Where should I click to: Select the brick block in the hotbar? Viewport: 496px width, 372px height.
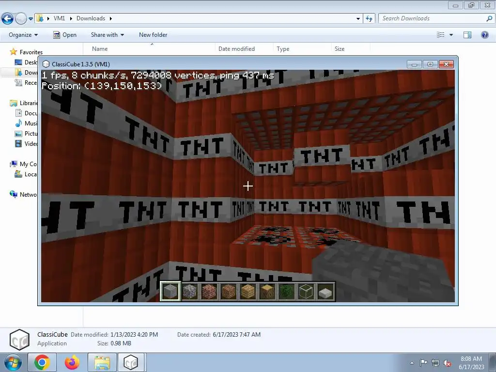(x=209, y=291)
